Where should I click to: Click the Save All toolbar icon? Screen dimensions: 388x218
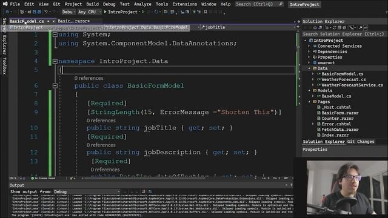pyautogui.click(x=39, y=12)
